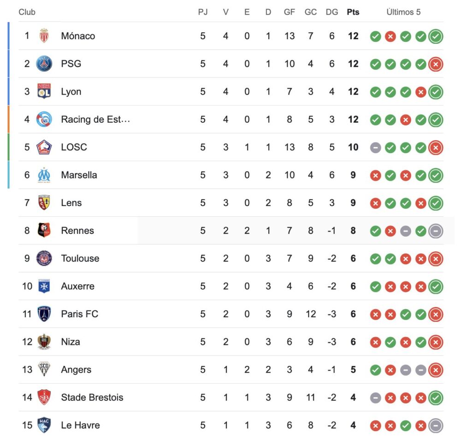The height and width of the screenshot is (438, 472).
Task: Open the Toulouse team link
Action: point(80,258)
